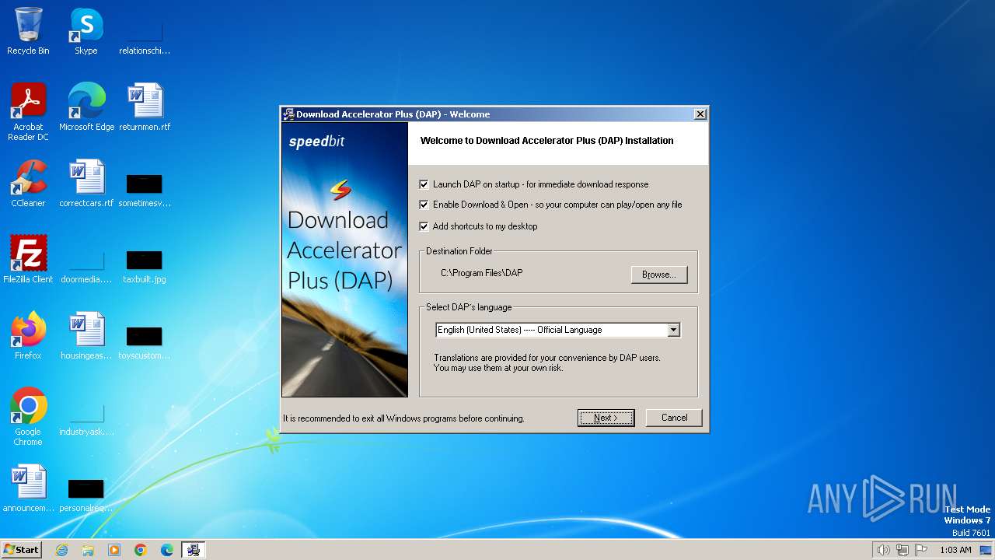Select the DAP installer taskbar button
The image size is (995, 560).
tap(194, 550)
